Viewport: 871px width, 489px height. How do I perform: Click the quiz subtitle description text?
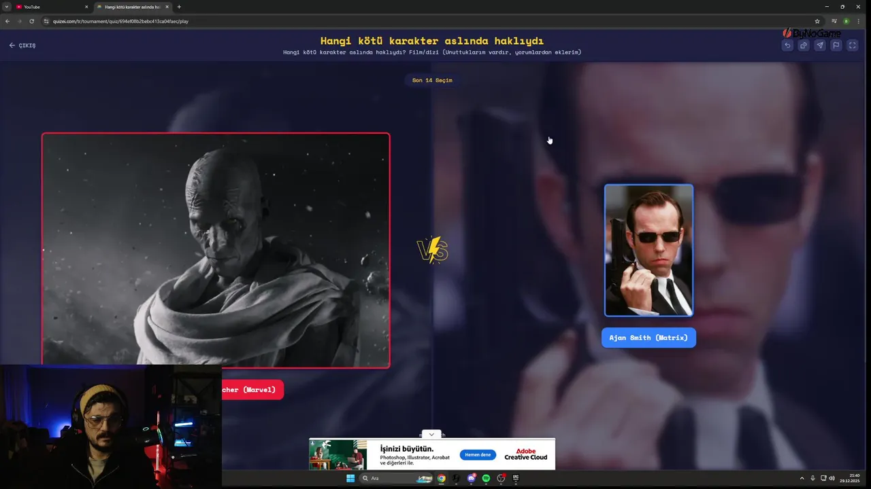(x=432, y=52)
